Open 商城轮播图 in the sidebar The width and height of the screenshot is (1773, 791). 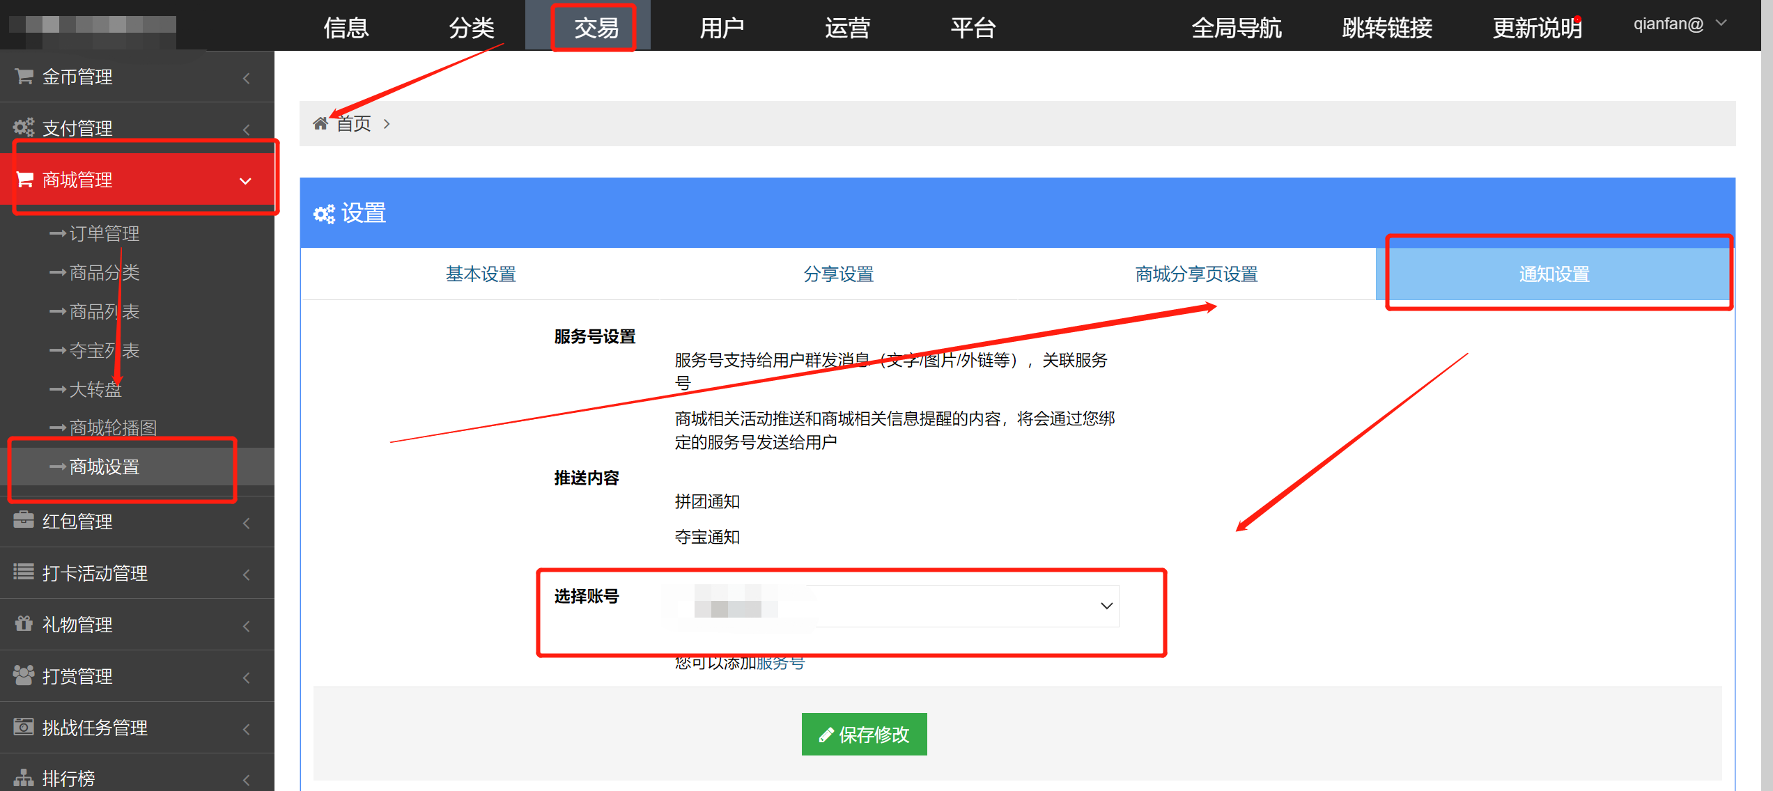pyautogui.click(x=113, y=428)
